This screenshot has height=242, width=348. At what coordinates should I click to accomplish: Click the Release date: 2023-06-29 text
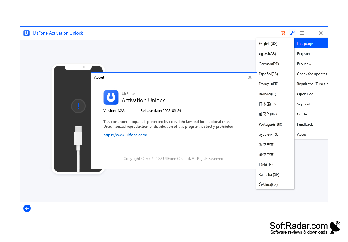click(x=161, y=111)
